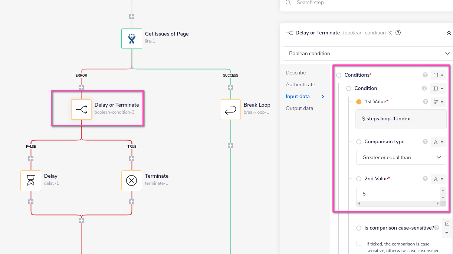The width and height of the screenshot is (453, 254).
Task: Open Comparison type string type dropdown
Action: click(x=438, y=142)
